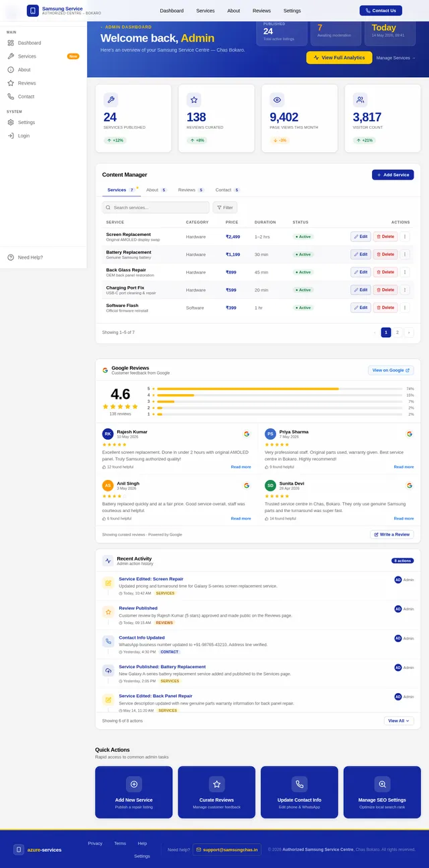Open more options for Charging Port Fix row
The width and height of the screenshot is (429, 868).
(404, 290)
